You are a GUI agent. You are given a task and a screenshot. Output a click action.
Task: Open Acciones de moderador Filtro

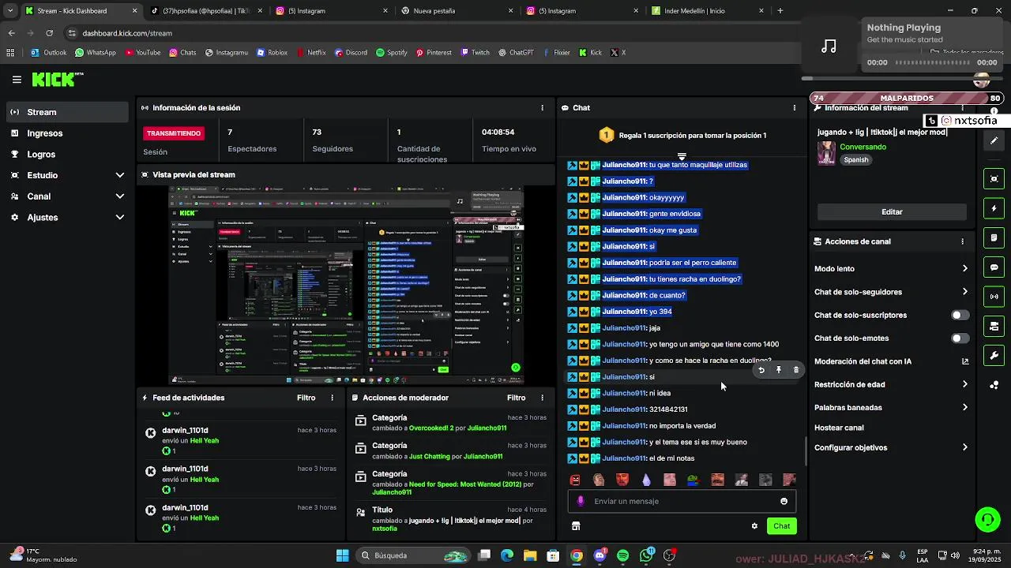(x=516, y=398)
